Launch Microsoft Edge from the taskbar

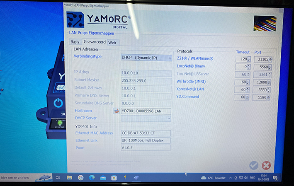coord(92,178)
